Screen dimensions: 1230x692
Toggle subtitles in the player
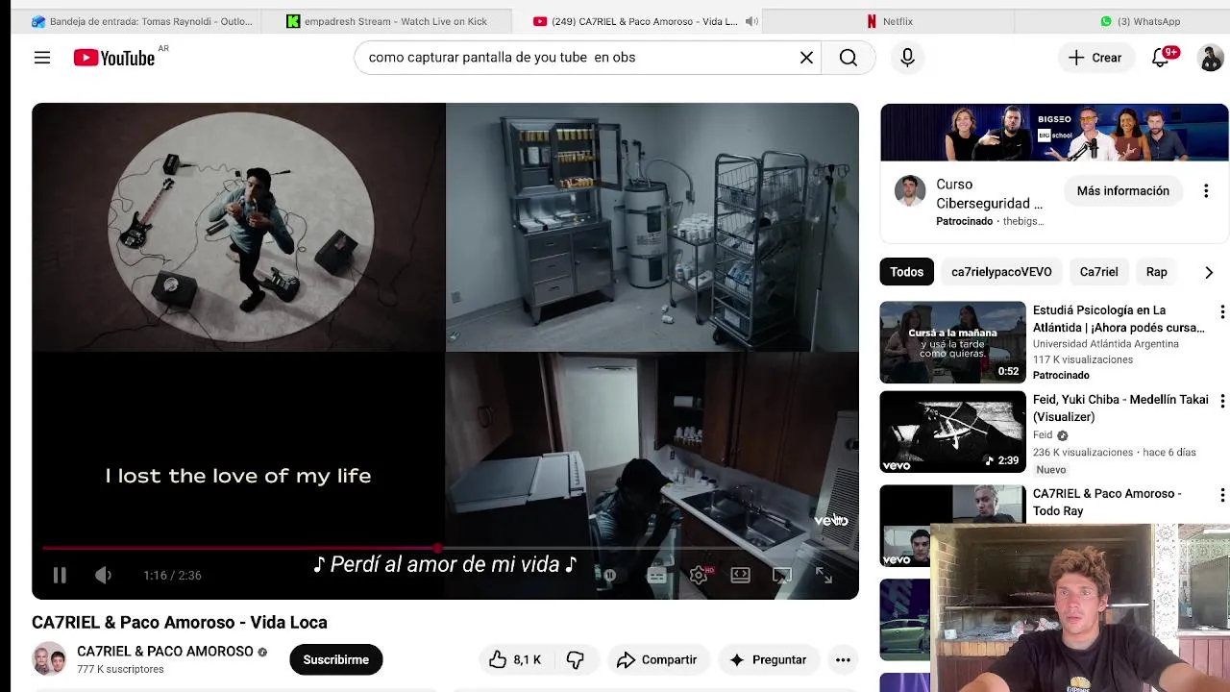pos(656,576)
